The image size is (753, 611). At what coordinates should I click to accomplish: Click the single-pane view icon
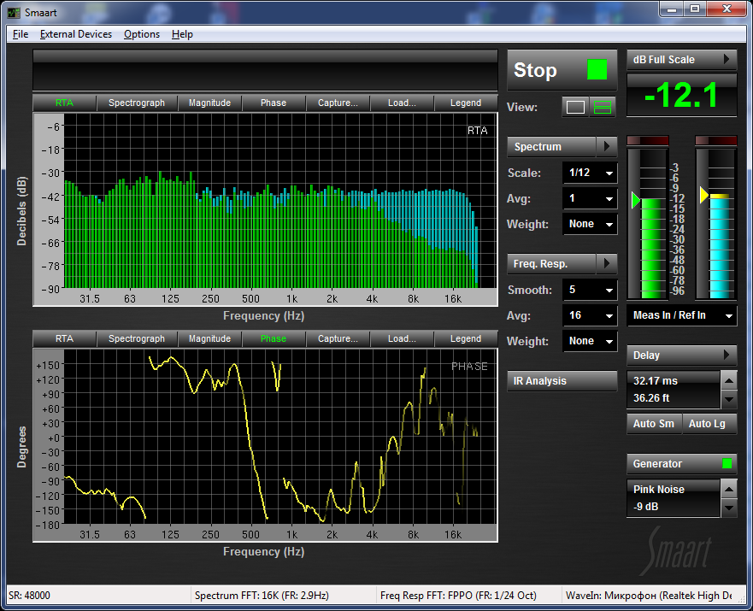pos(576,108)
